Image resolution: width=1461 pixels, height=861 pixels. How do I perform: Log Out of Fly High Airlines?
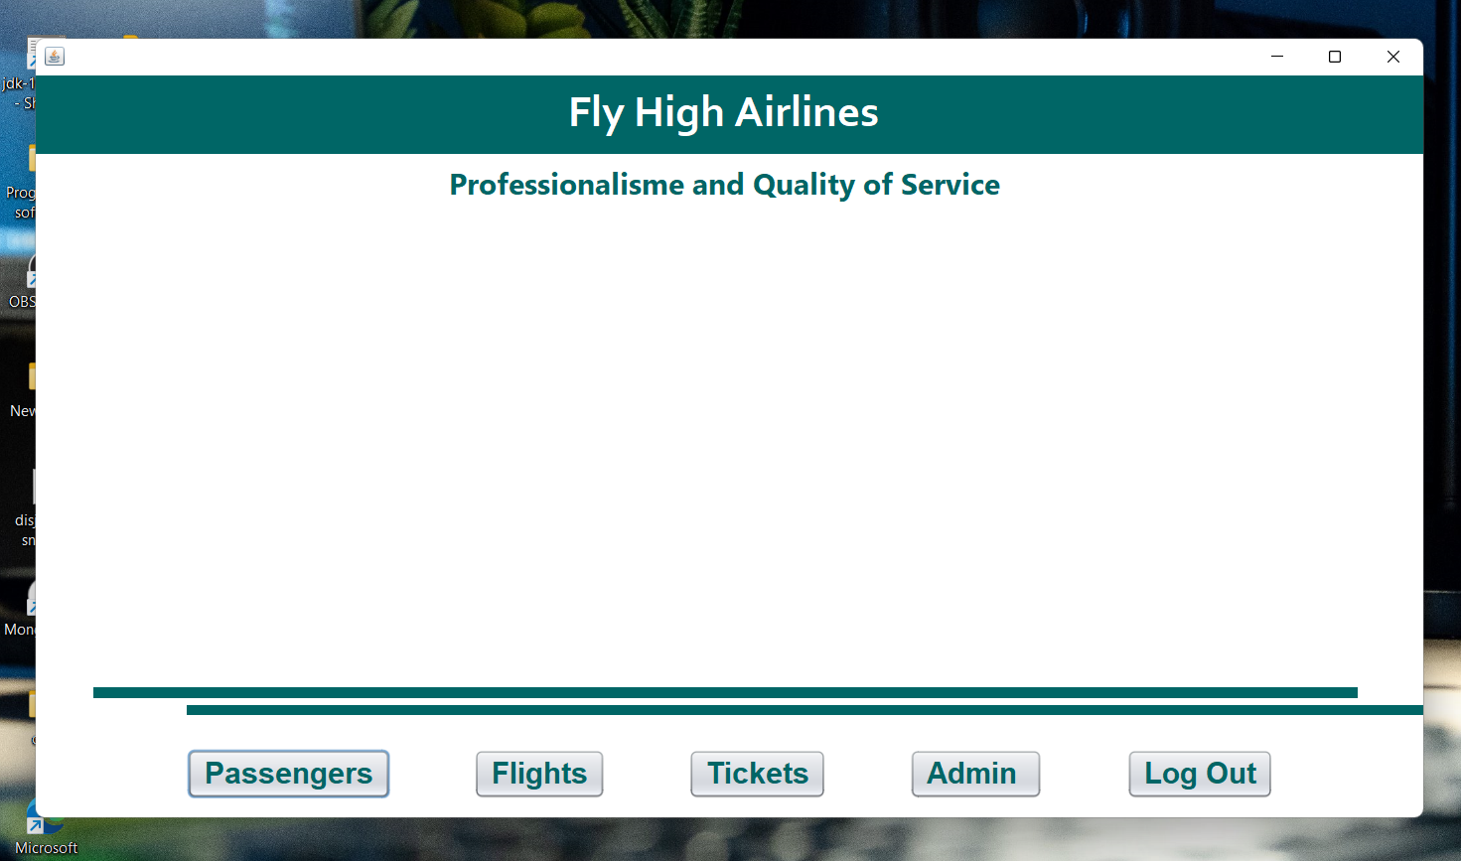1199,774
